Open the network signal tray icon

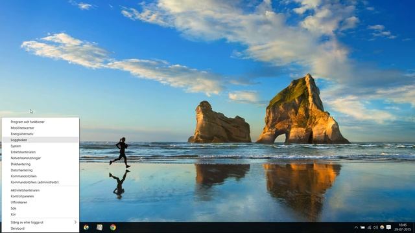tap(369, 227)
